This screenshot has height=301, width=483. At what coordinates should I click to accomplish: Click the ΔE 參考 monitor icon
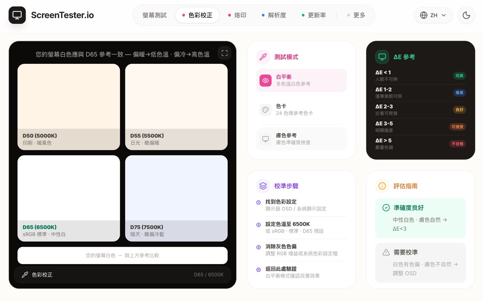[x=382, y=57]
